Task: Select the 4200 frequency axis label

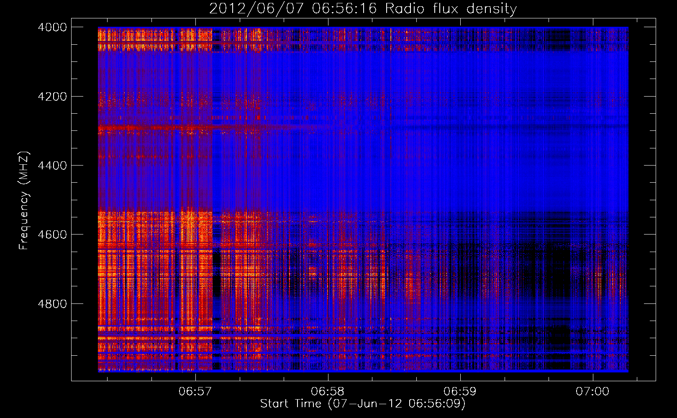Action: tap(52, 97)
